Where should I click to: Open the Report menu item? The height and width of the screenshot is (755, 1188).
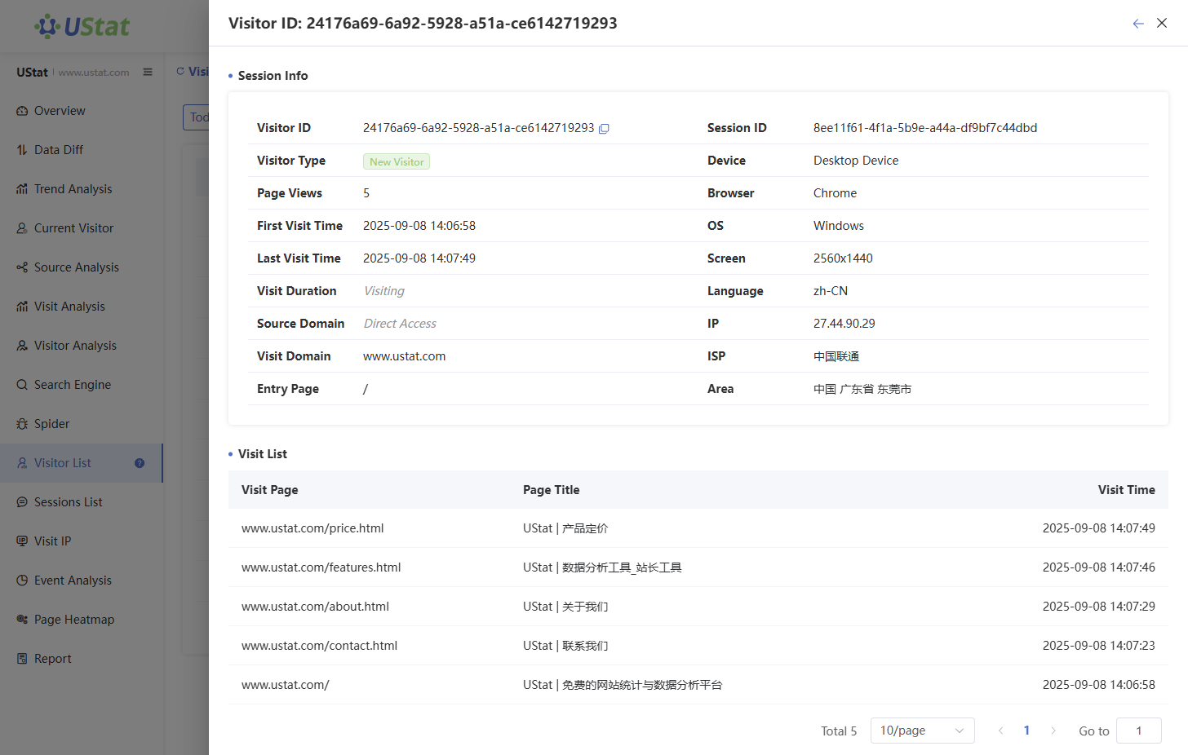tap(52, 659)
